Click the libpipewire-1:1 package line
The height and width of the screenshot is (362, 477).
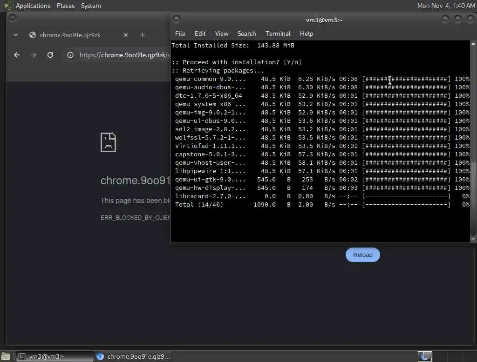point(322,171)
